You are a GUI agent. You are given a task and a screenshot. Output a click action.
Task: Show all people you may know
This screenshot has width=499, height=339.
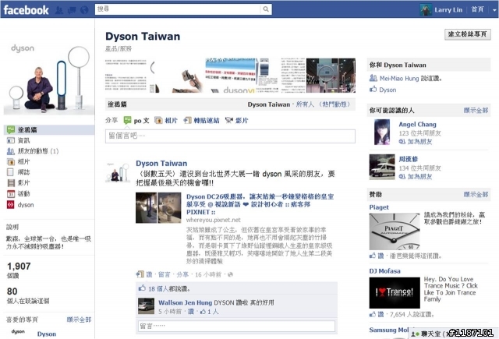coord(476,111)
